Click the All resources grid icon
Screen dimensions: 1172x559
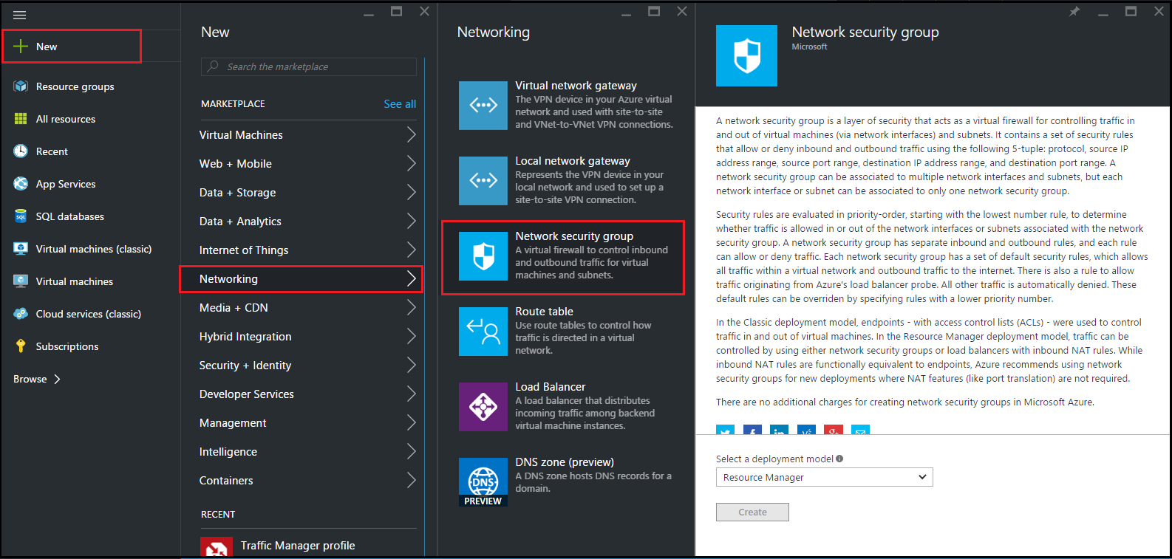(x=21, y=119)
